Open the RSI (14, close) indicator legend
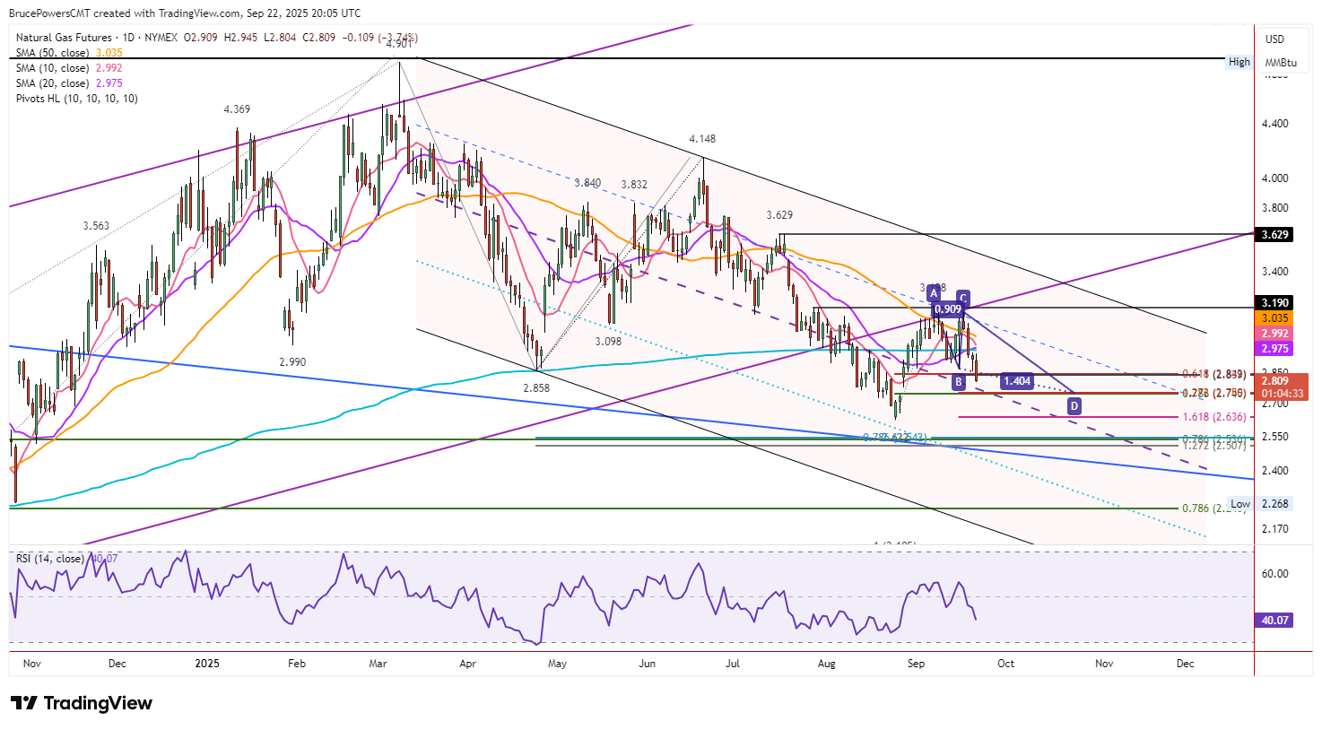1322x730 pixels. 50,559
